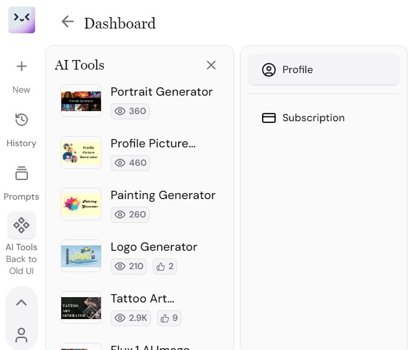Image resolution: width=413 pixels, height=350 pixels.
Task: Click the thumbs-up count on Tattoo Art
Action: click(x=169, y=318)
